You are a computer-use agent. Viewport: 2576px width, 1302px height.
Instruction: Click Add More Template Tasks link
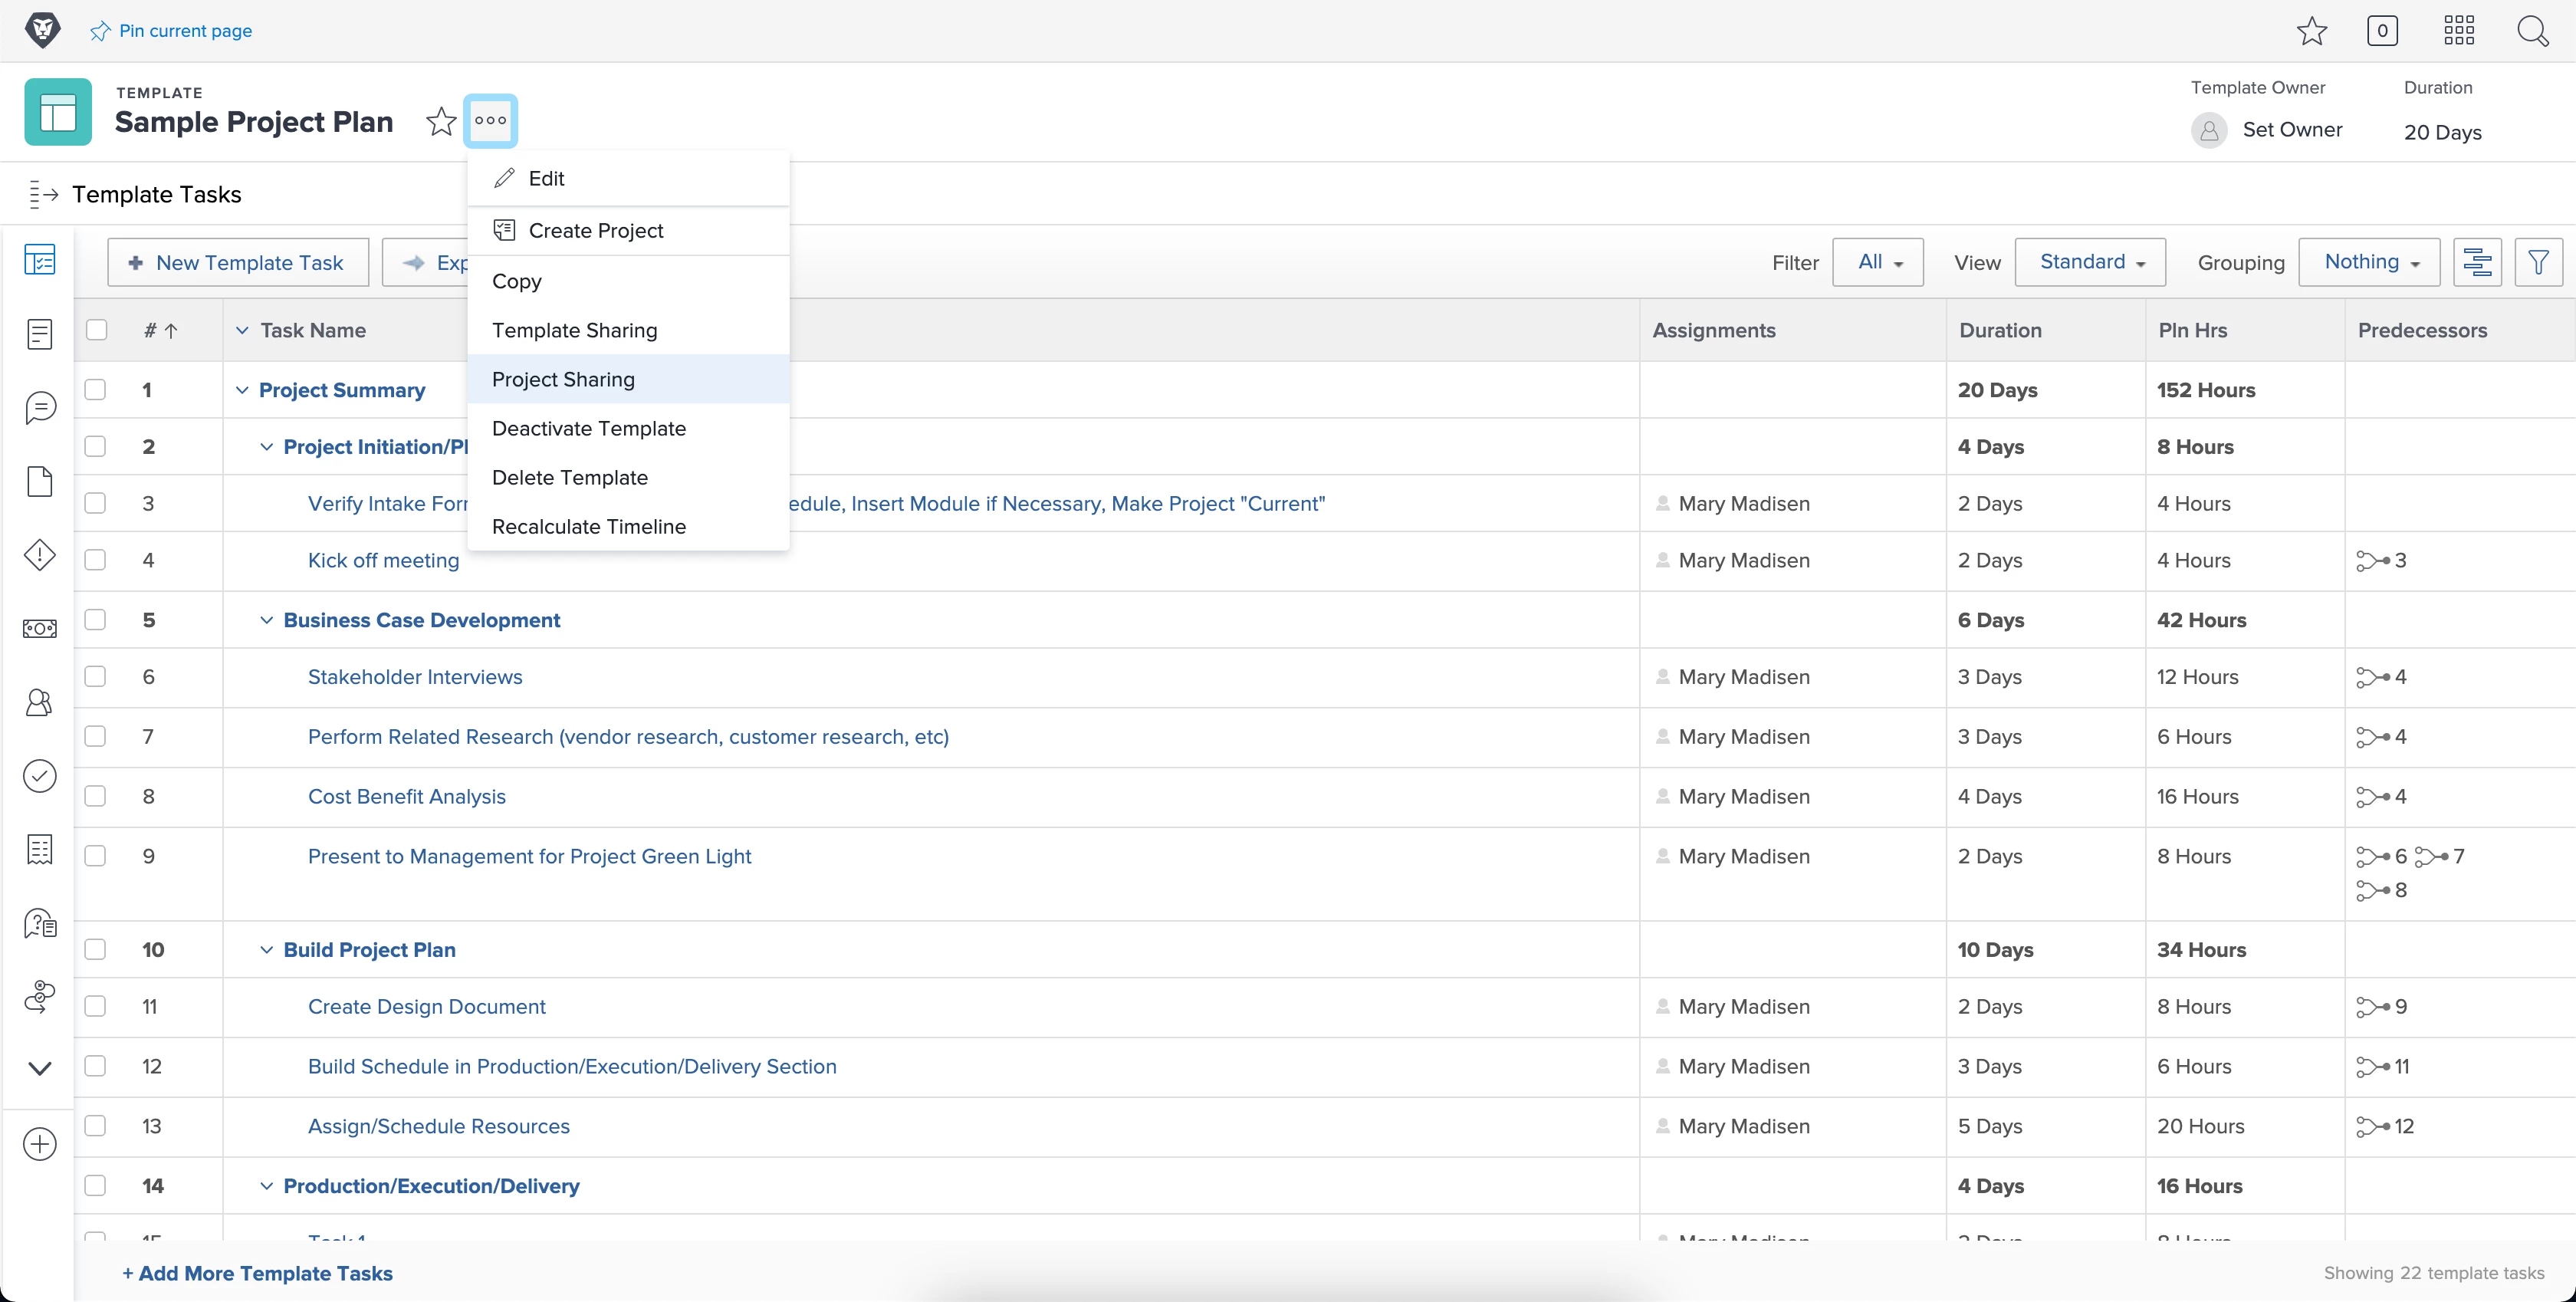pyautogui.click(x=257, y=1273)
